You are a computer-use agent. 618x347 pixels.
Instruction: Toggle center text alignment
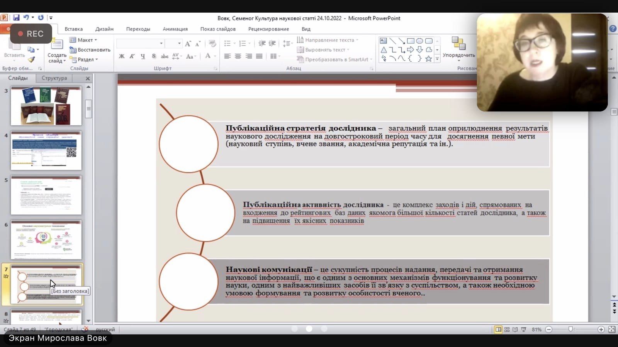coord(238,56)
